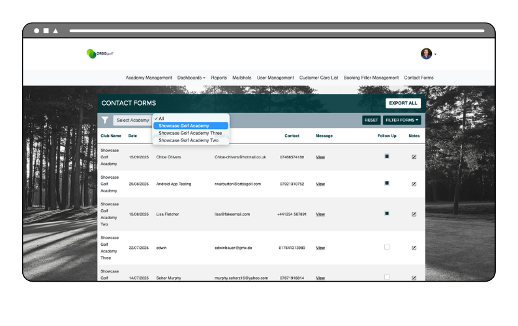Tick Follow Up checkbox for edwin
The image size is (518, 326).
click(x=387, y=247)
